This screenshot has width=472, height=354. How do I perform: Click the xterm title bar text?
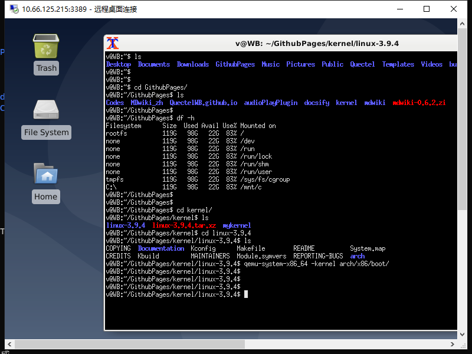(x=317, y=44)
